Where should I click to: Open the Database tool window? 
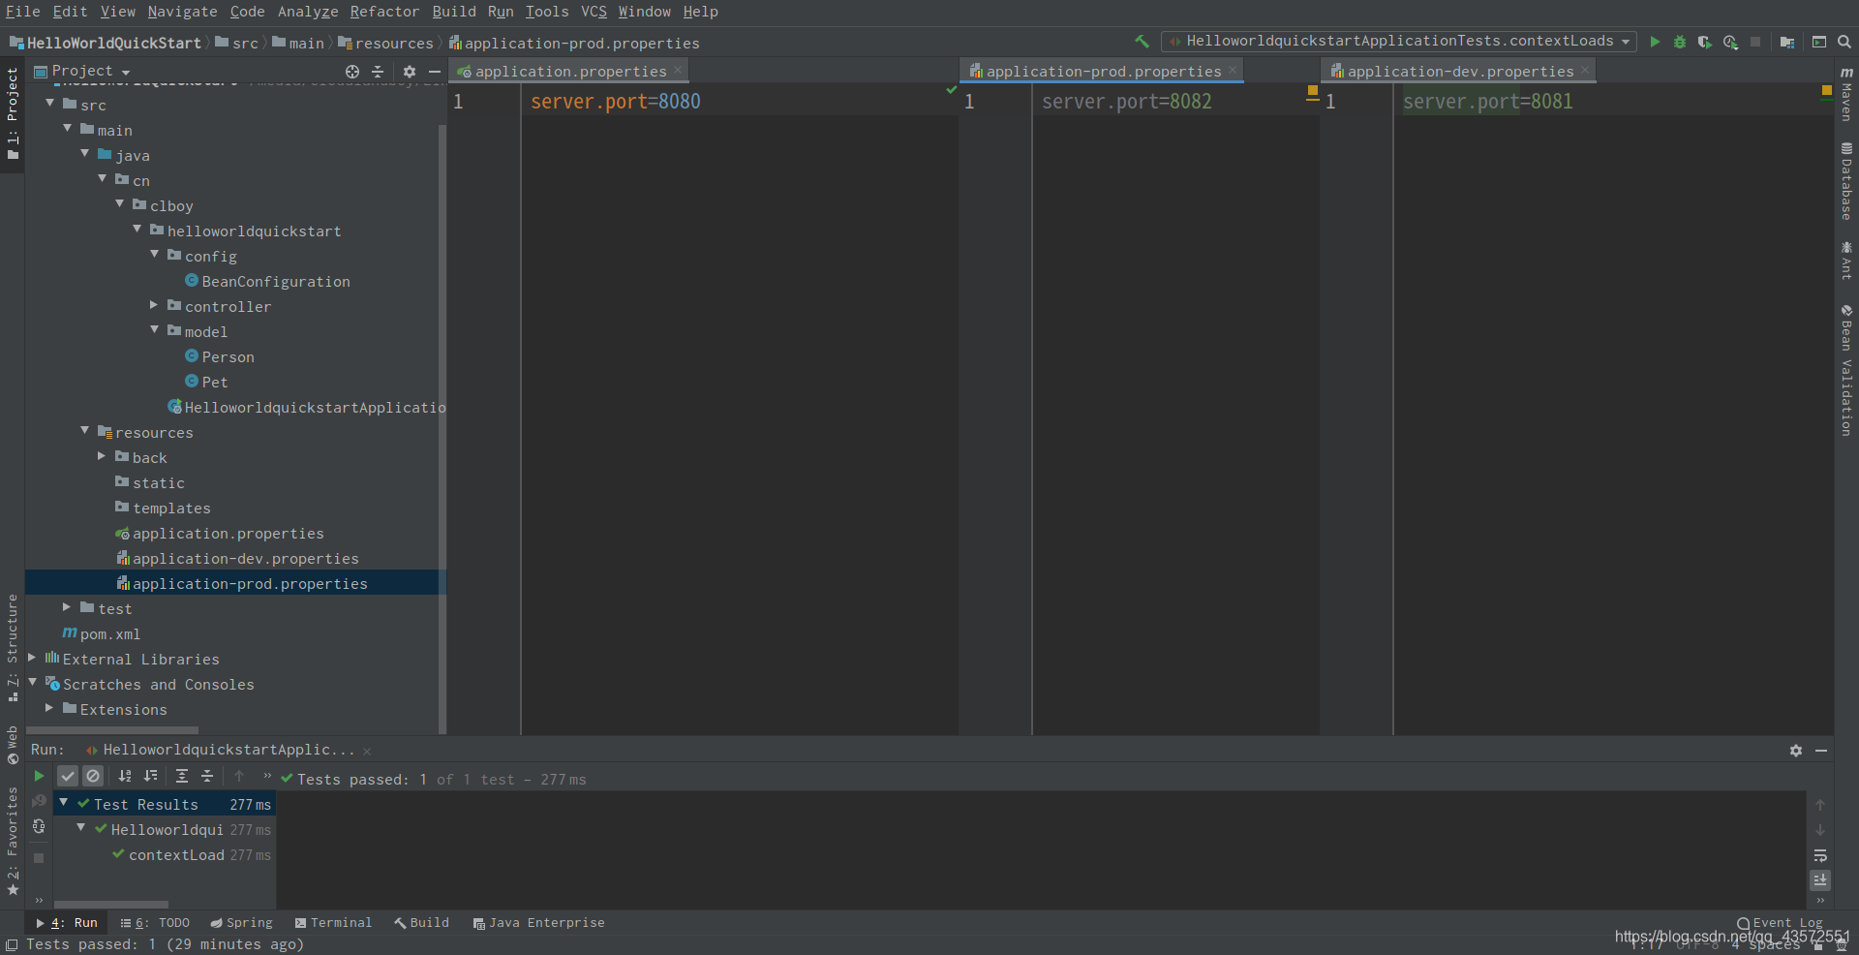click(1846, 181)
